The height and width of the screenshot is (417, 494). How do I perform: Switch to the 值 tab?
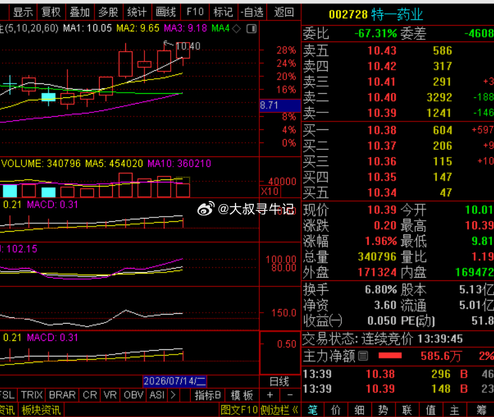tap(430, 410)
